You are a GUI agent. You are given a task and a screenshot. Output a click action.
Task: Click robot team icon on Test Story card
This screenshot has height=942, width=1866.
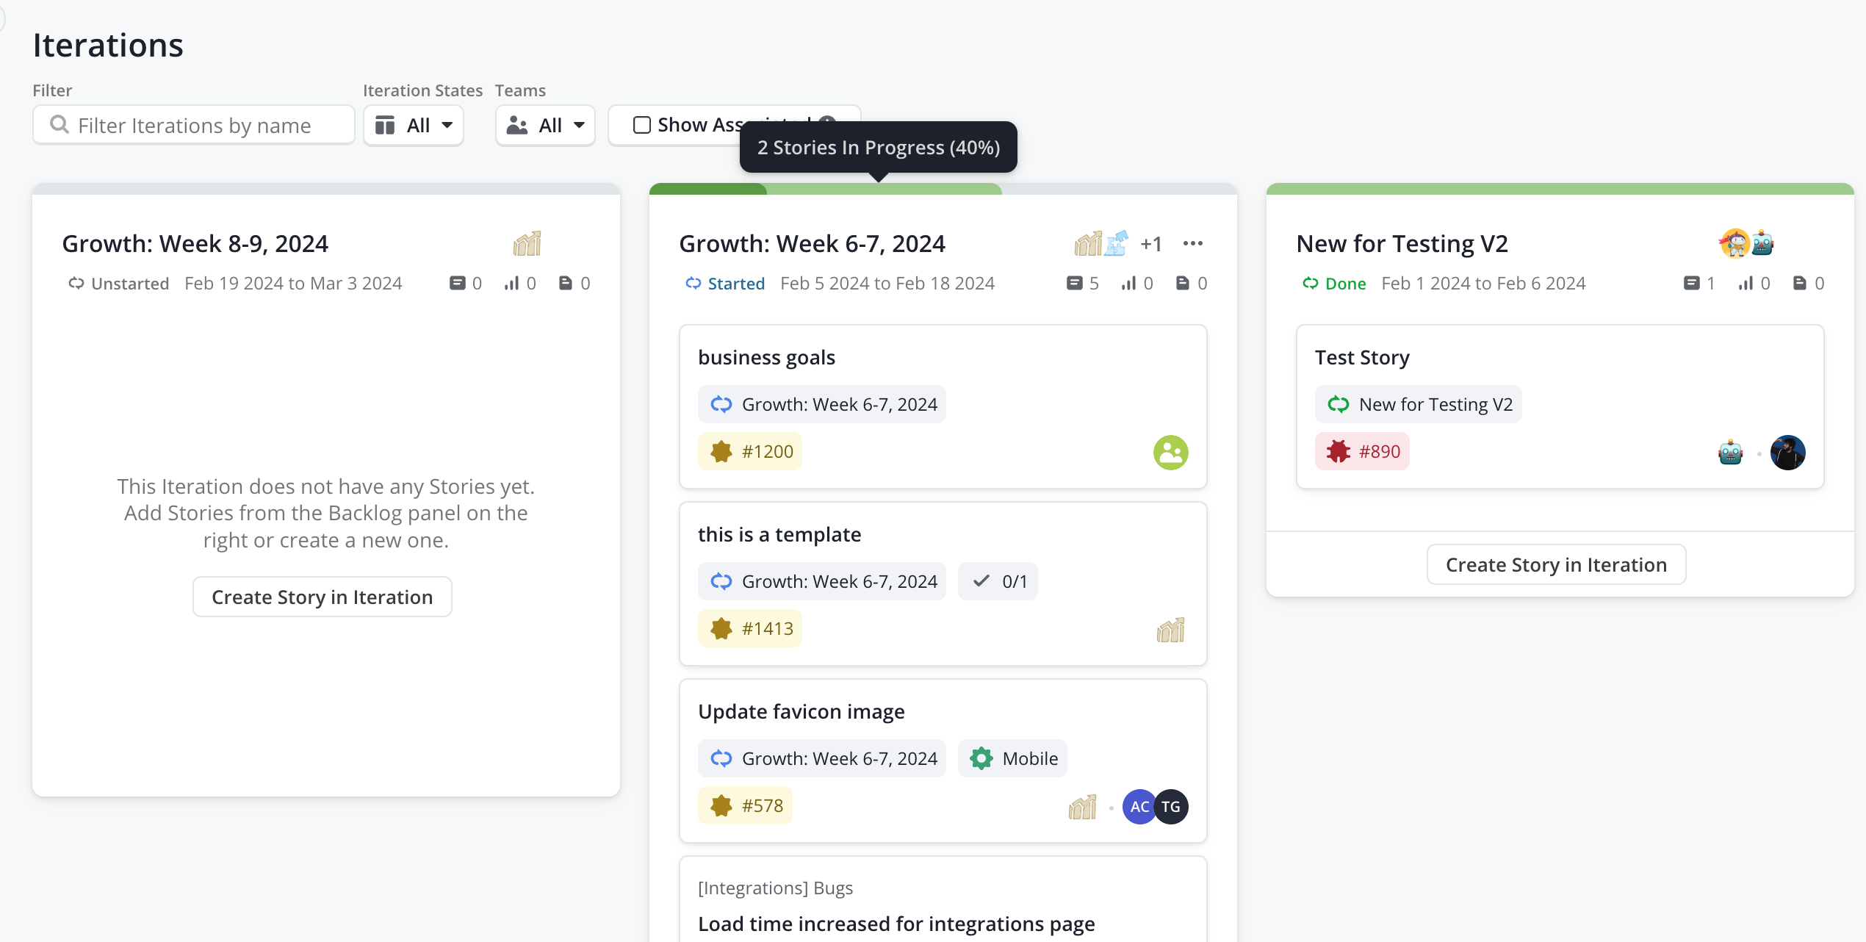1731,452
